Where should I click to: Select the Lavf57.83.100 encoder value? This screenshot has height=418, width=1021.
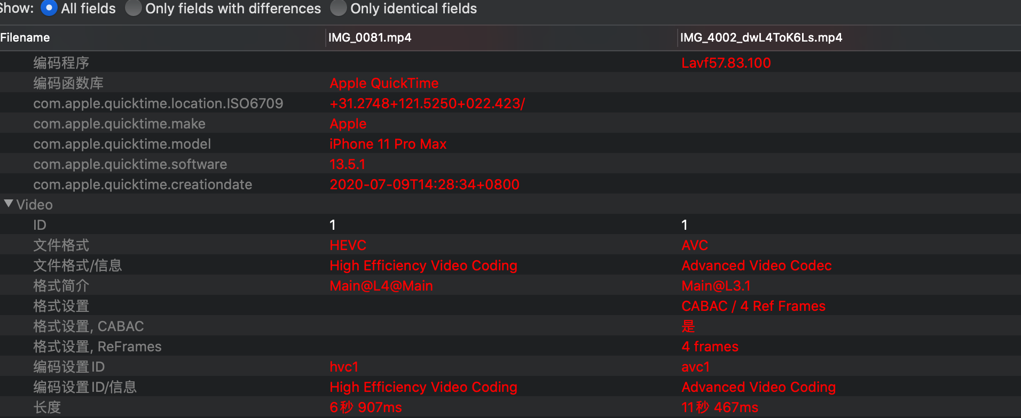[x=726, y=63]
